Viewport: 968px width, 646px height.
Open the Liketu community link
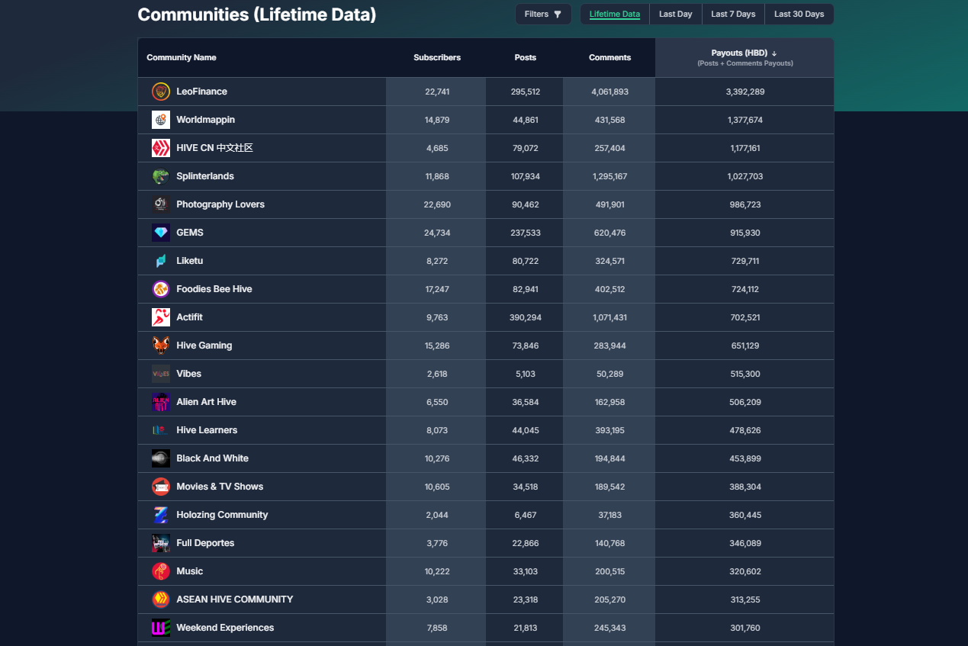190,261
